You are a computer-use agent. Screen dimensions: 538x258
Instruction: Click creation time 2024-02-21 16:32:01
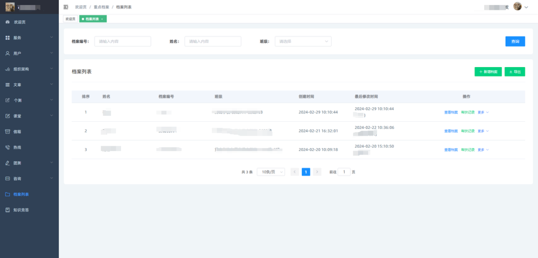pos(318,131)
